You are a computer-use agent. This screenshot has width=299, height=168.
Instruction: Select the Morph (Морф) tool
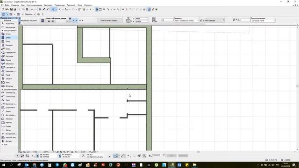tap(9, 75)
